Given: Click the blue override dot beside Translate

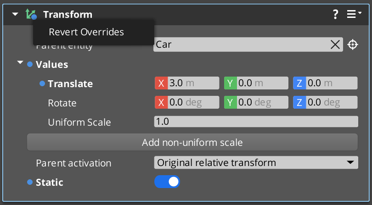Looking at the screenshot, I should pyautogui.click(x=42, y=84).
